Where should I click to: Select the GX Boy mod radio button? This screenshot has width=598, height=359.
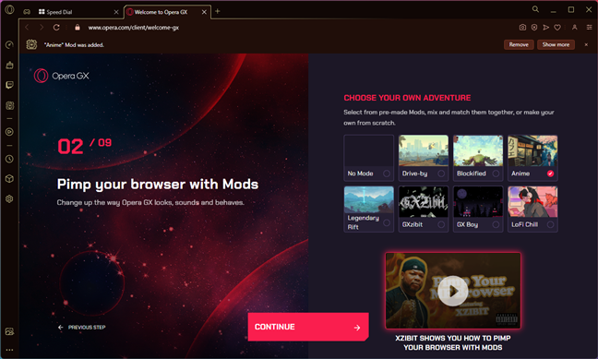coord(496,224)
